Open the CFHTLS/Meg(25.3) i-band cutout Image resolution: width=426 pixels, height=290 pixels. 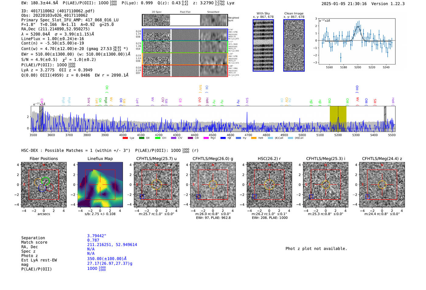coord(326,185)
